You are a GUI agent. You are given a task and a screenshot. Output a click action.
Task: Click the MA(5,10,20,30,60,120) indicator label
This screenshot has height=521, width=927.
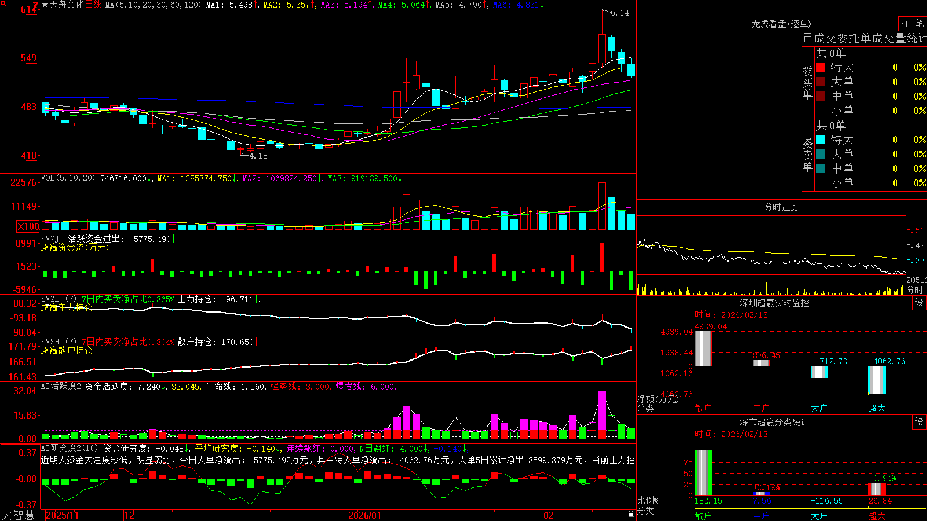pyautogui.click(x=153, y=5)
